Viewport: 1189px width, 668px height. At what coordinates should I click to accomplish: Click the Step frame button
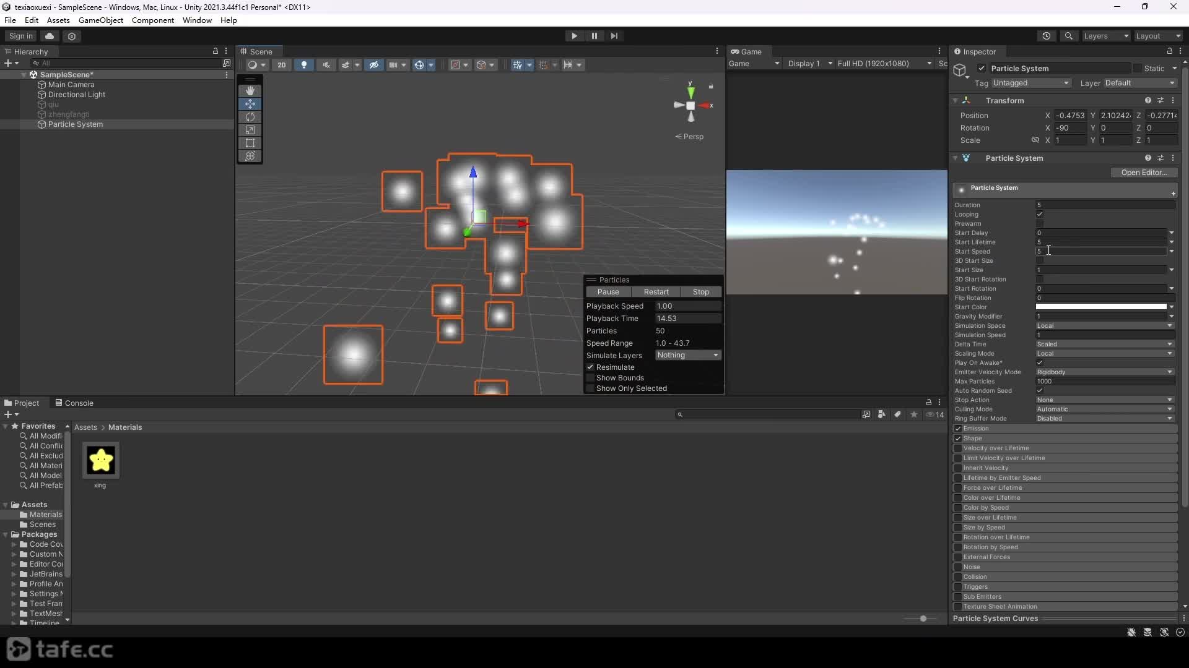tap(614, 36)
